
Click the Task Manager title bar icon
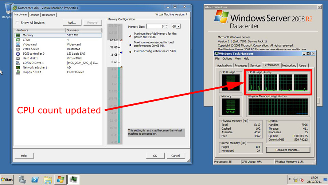216,54
